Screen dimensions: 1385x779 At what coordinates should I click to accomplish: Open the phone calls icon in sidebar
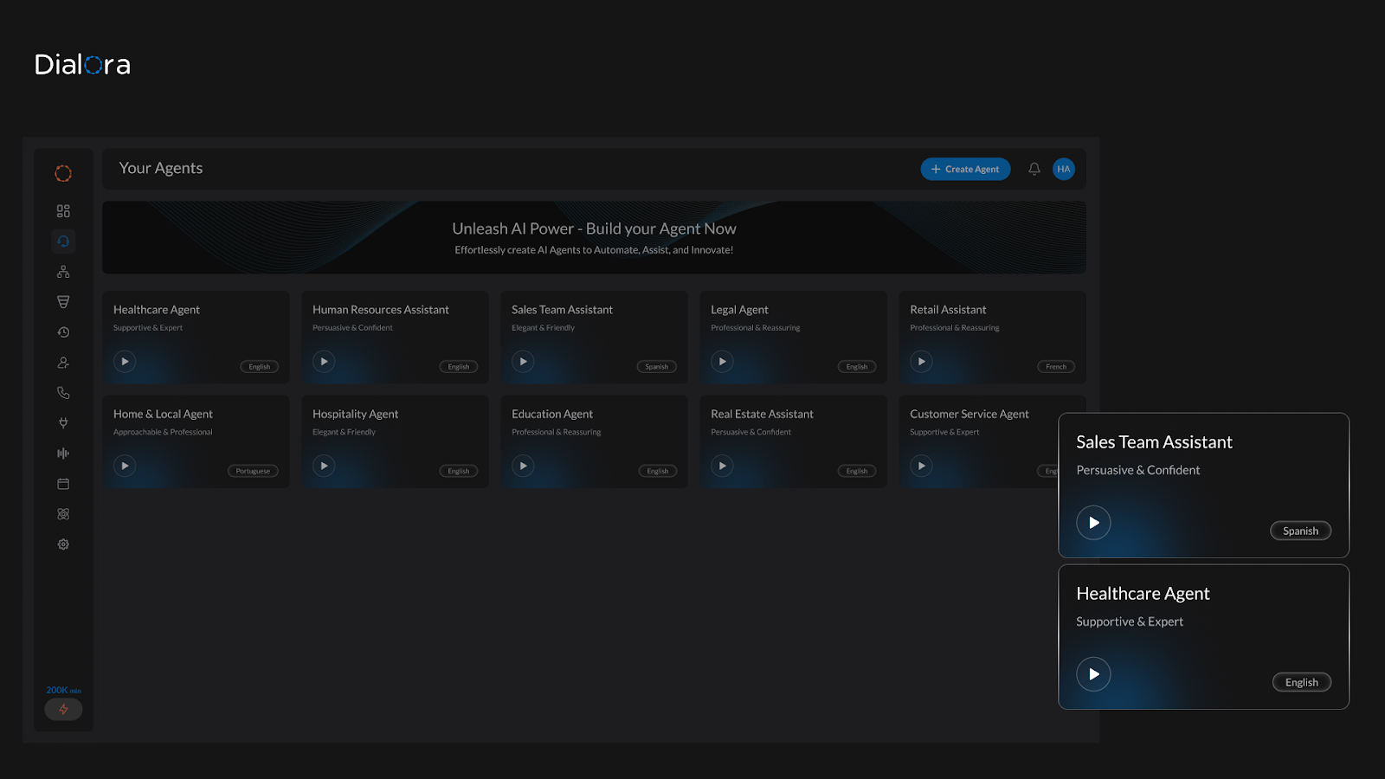(x=62, y=392)
